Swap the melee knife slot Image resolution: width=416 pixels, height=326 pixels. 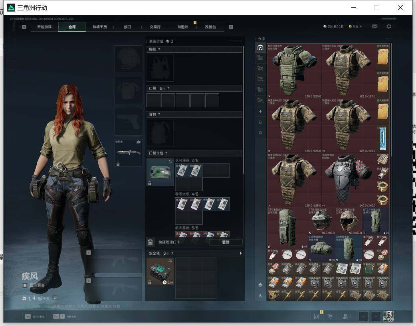(x=138, y=142)
